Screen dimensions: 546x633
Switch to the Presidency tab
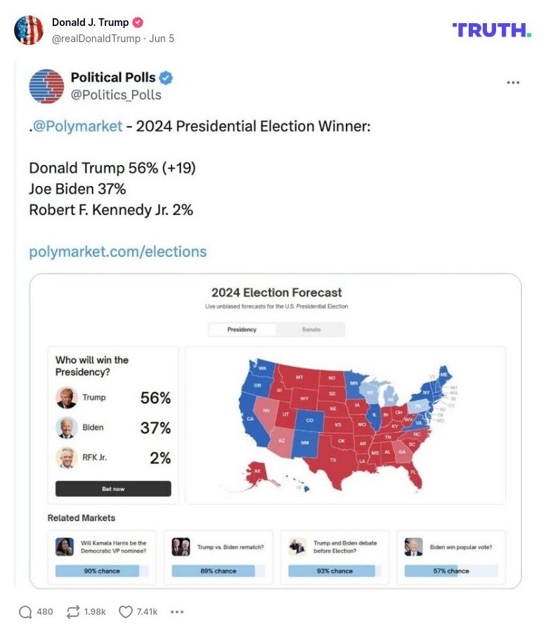pos(242,329)
